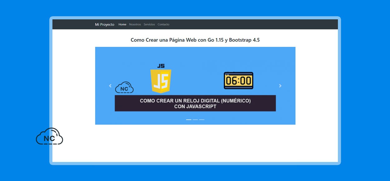Click the NC cloud logo inside the slide
The image size is (390, 181).
point(124,88)
